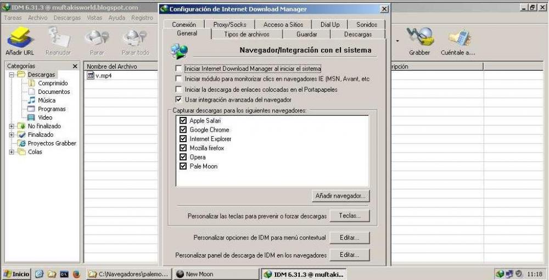Uncheck Pale Moon in browser list
Image resolution: width=549 pixels, height=280 pixels.
click(x=183, y=166)
